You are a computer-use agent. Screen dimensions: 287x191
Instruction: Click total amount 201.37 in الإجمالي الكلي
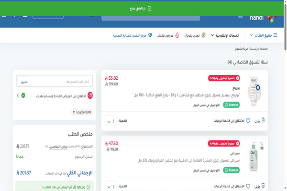pos(23,173)
